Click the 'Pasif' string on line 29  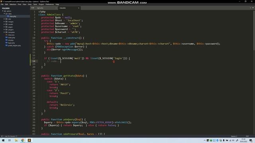(64, 93)
